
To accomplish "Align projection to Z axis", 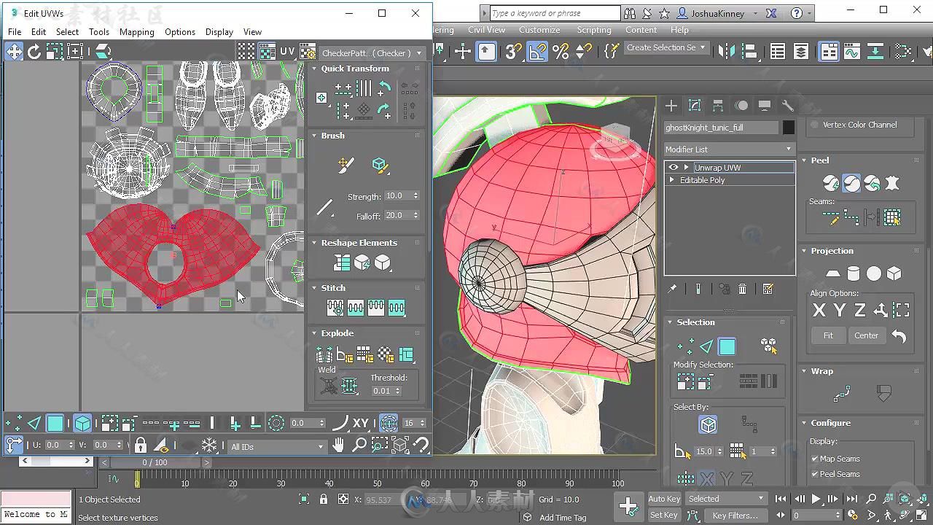I will 860,311.
